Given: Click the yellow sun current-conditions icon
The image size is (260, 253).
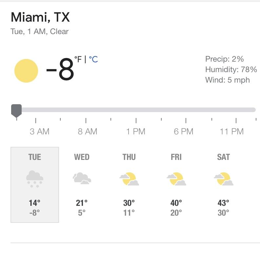Looking at the screenshot, I should point(26,70).
